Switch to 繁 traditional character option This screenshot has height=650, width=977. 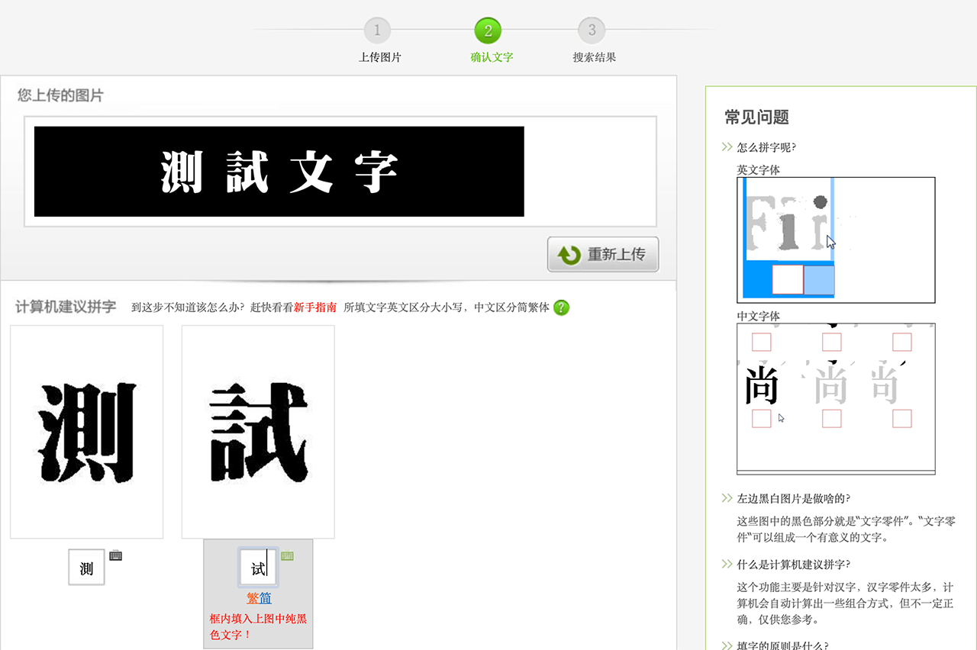253,598
